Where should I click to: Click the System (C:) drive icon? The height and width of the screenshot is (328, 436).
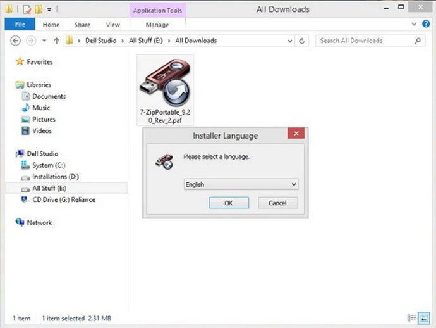25,165
